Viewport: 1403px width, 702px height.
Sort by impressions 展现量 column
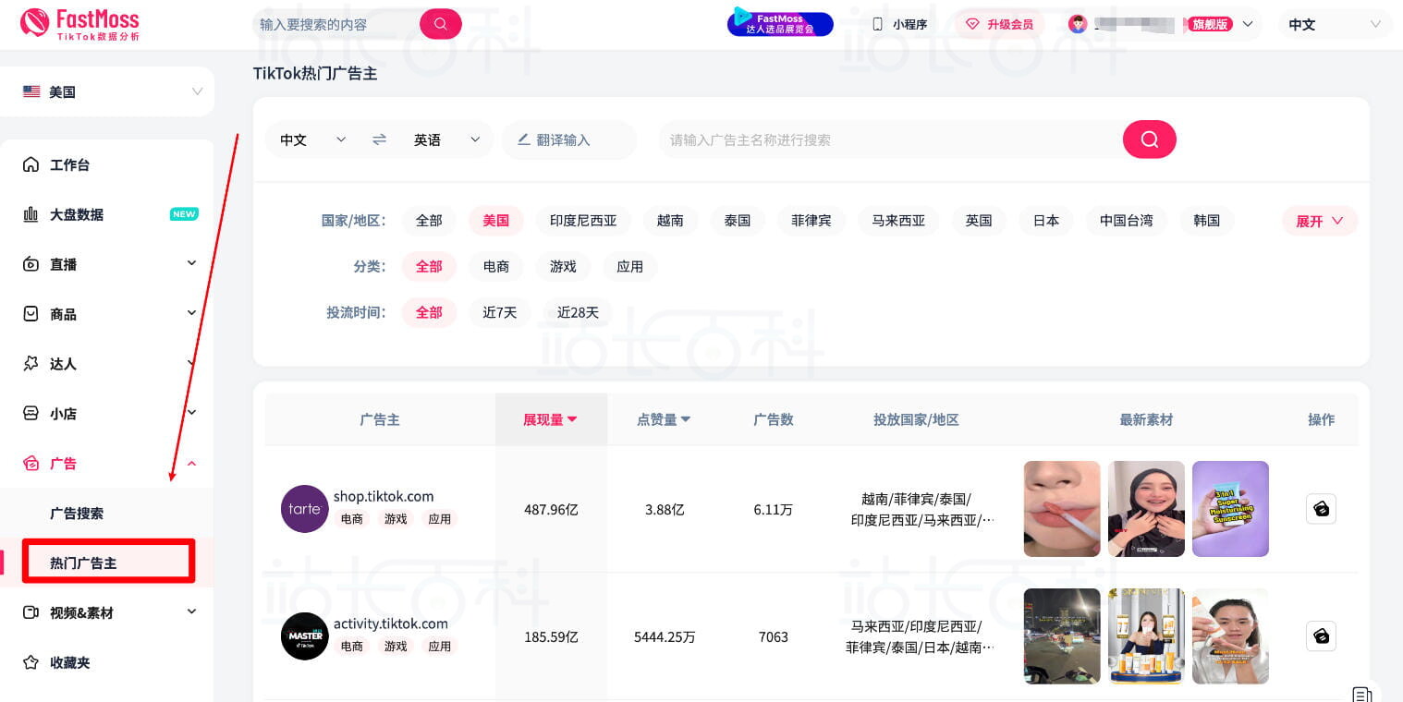[x=551, y=419]
